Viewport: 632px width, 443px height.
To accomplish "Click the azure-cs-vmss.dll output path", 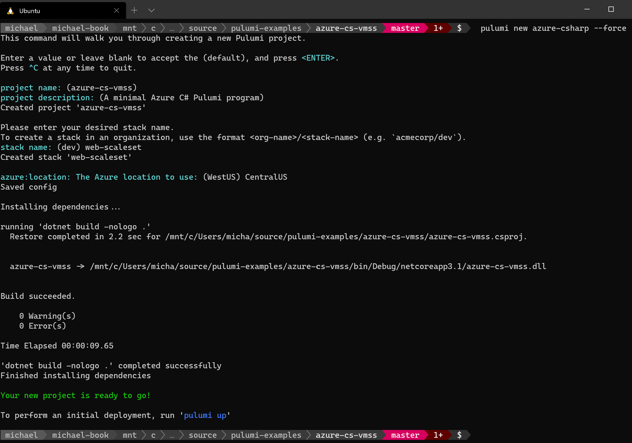I will pyautogui.click(x=318, y=266).
